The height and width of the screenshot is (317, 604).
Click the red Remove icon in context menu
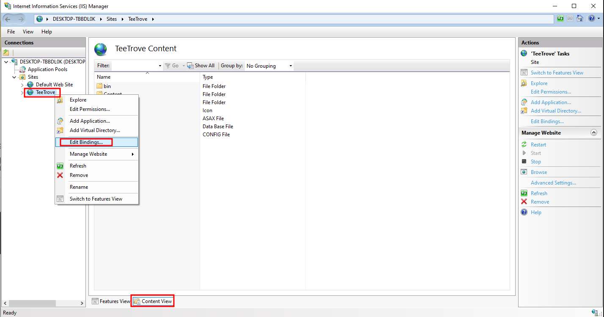coord(60,175)
